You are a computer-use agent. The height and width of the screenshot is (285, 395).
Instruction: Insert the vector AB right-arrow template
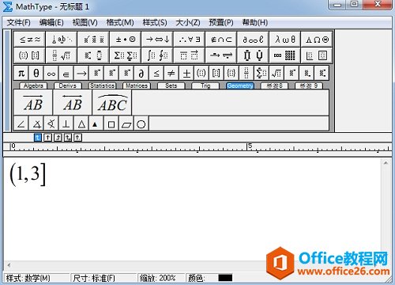coord(33,102)
